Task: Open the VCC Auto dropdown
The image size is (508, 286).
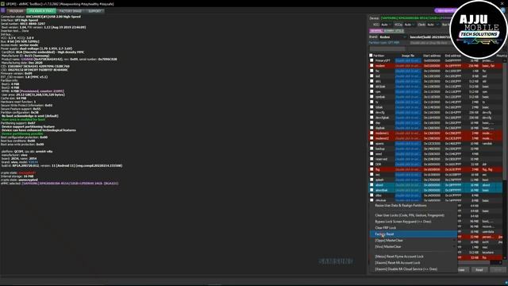Action: click(387, 25)
